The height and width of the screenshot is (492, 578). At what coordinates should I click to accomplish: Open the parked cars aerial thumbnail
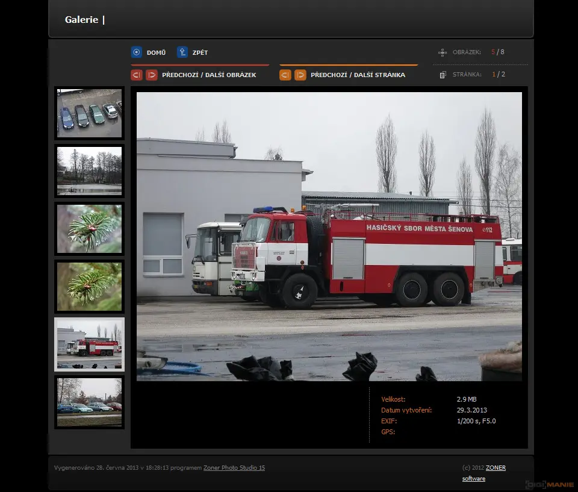pos(89,113)
